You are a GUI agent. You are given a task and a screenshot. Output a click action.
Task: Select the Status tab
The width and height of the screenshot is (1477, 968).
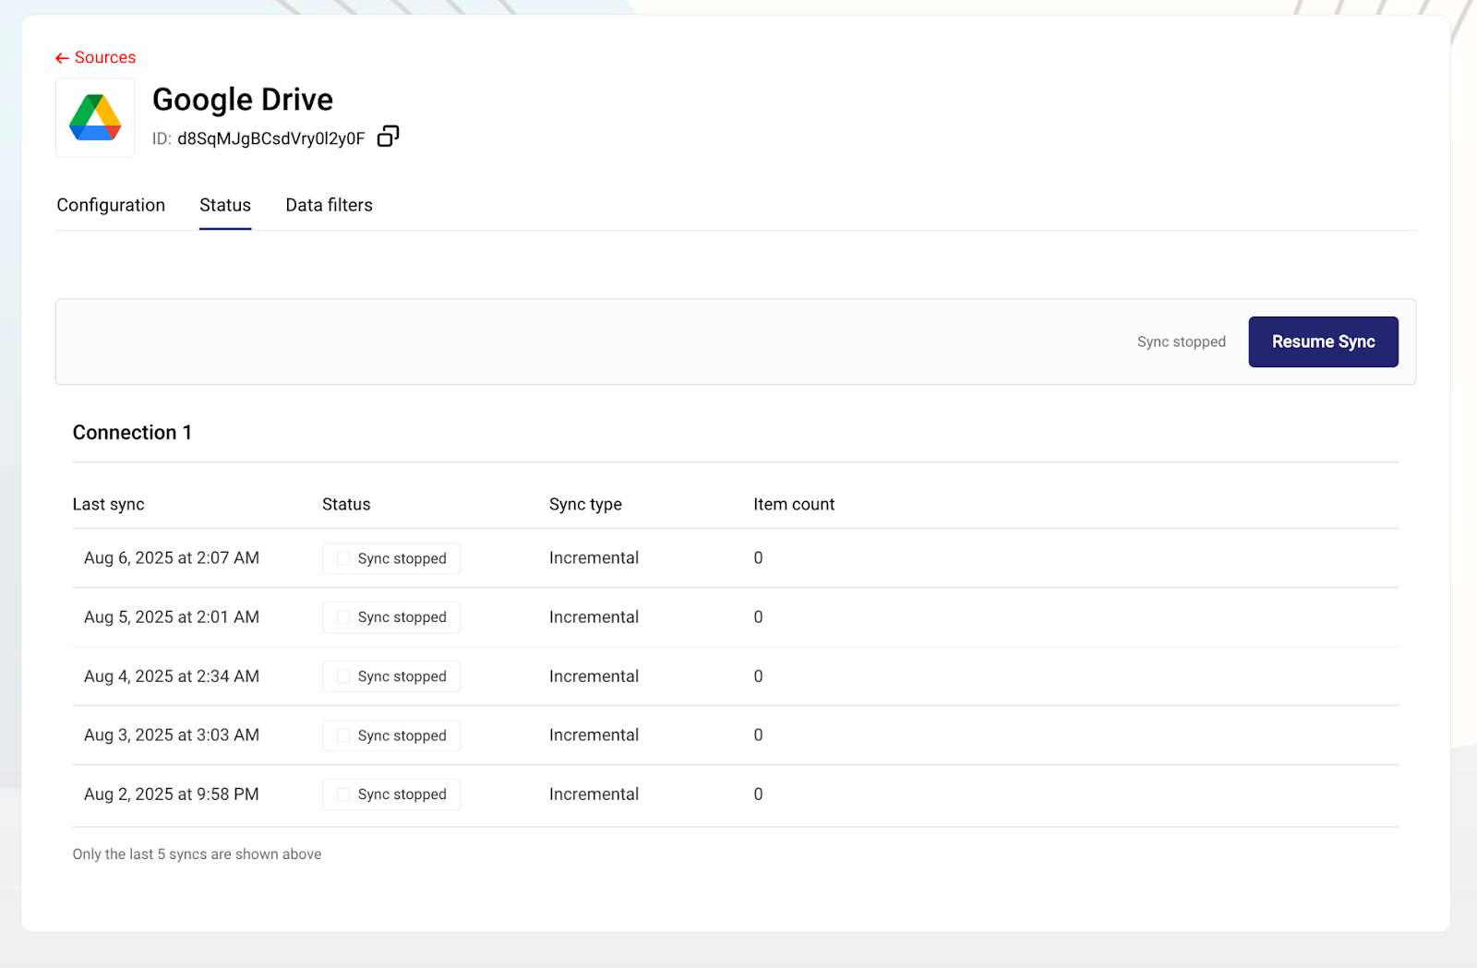click(x=225, y=205)
